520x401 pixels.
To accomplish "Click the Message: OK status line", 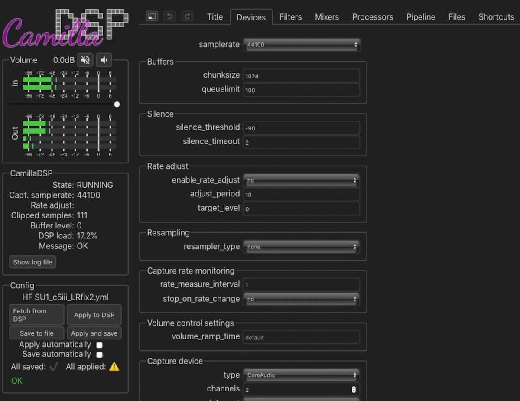I will click(63, 246).
